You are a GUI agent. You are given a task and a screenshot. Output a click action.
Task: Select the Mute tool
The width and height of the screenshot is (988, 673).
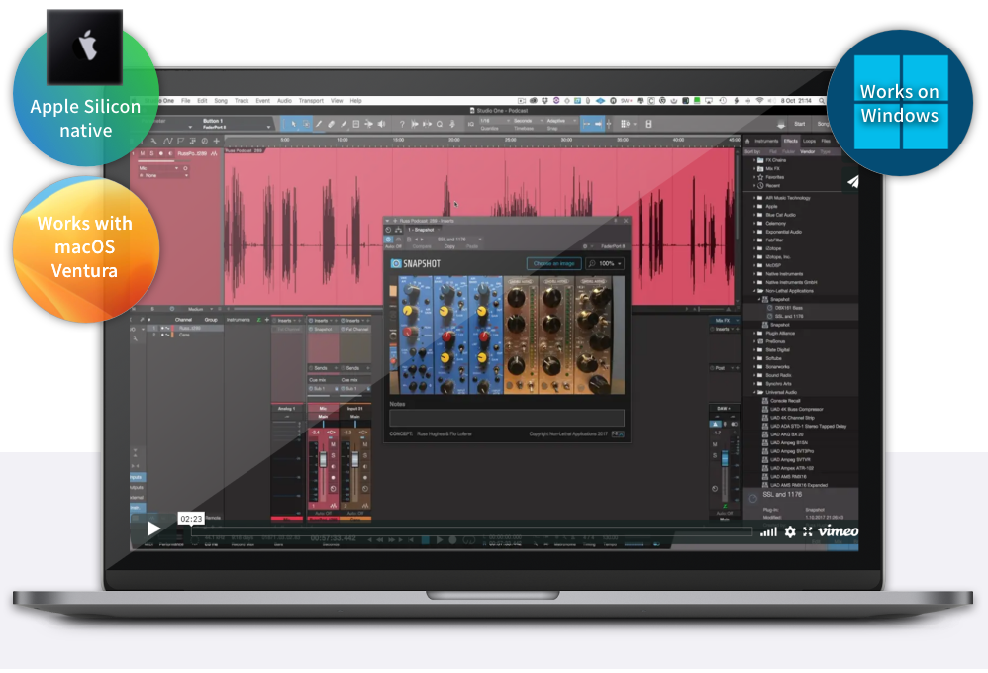[356, 124]
